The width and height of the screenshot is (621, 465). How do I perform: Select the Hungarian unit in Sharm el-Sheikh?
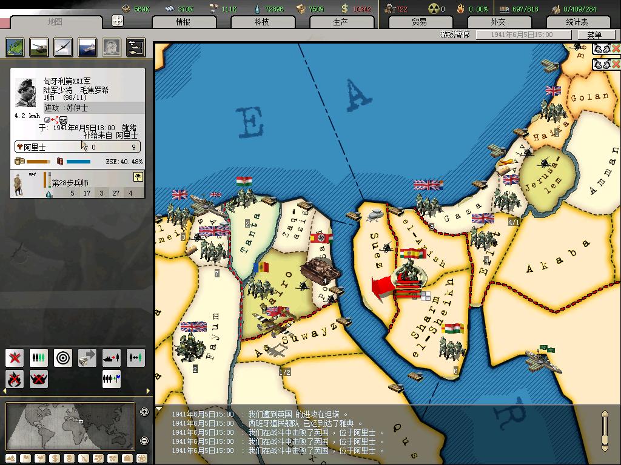pos(451,348)
